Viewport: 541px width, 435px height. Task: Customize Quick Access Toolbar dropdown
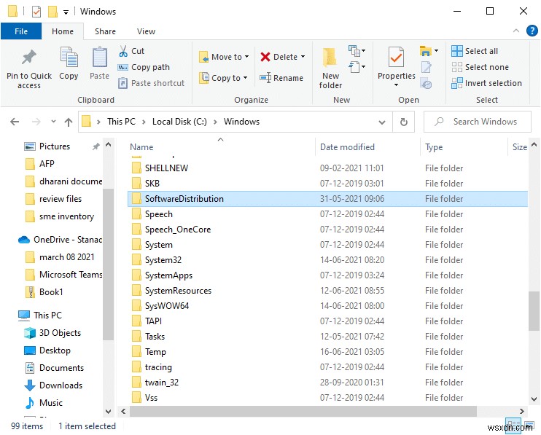66,12
